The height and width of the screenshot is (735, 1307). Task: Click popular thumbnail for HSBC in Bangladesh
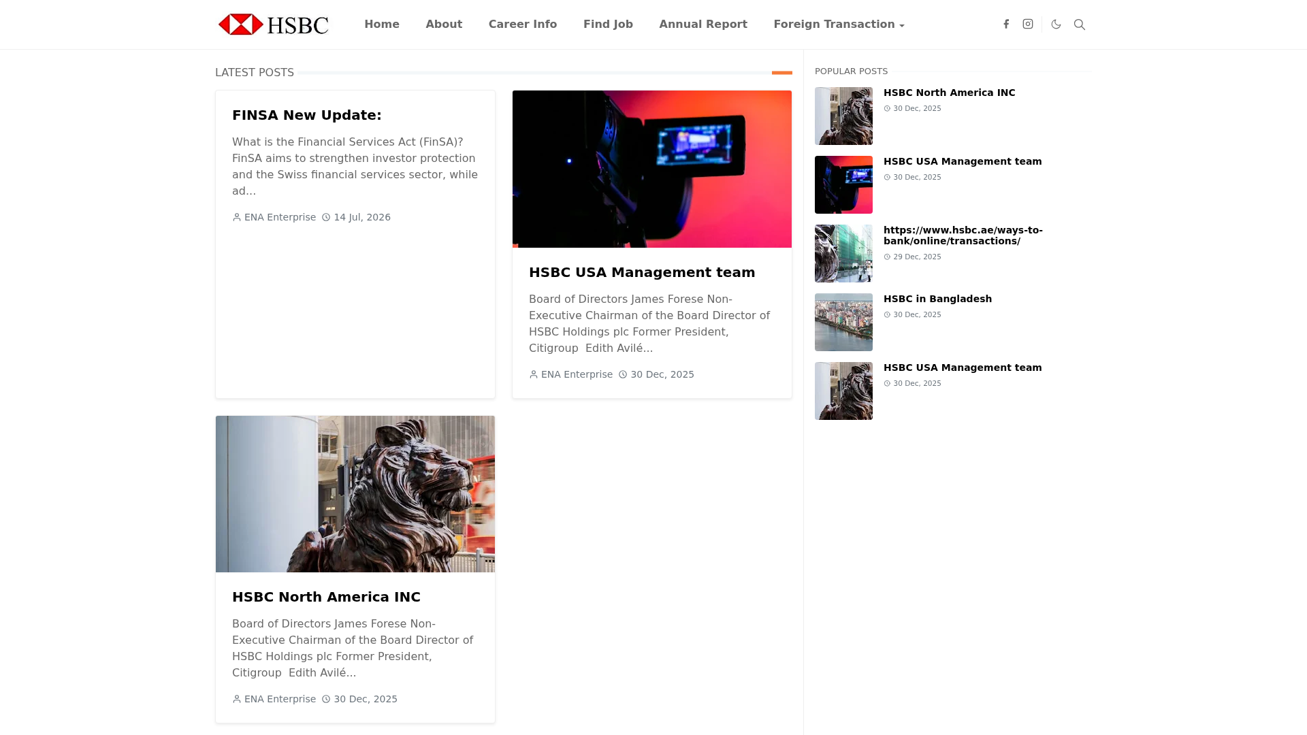[843, 322]
